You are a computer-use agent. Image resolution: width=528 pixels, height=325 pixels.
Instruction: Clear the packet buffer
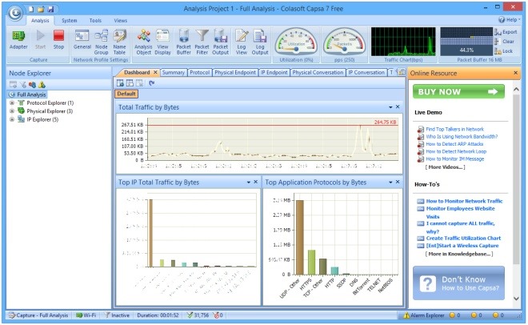[505, 42]
